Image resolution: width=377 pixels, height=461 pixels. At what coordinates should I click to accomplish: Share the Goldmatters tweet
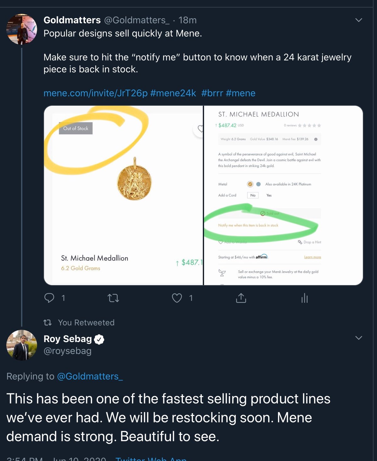pos(241,298)
